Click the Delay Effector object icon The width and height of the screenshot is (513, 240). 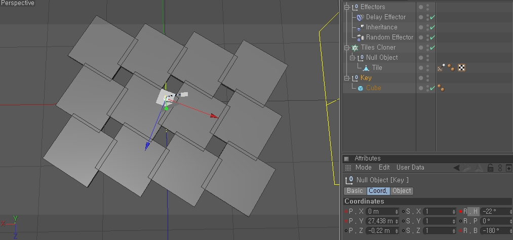(360, 17)
